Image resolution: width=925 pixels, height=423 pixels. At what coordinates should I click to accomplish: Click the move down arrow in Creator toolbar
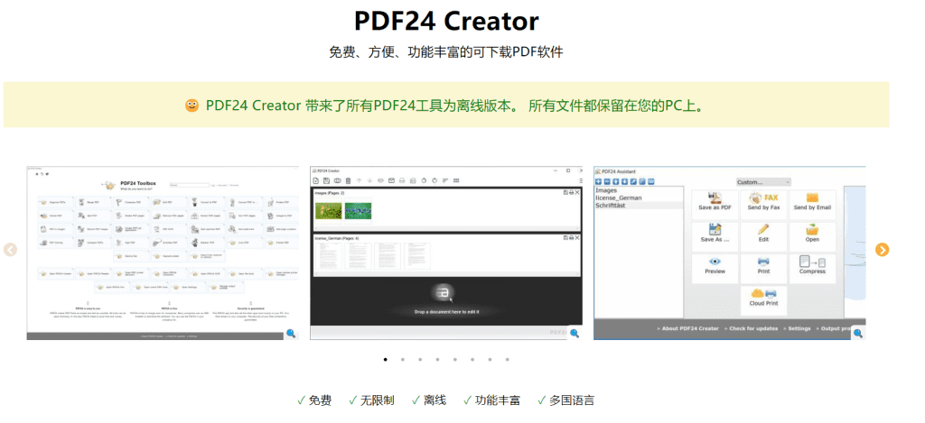click(x=369, y=180)
